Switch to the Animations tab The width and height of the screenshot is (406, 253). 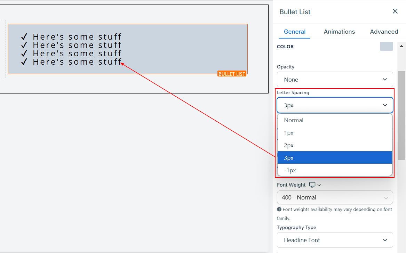(x=339, y=32)
